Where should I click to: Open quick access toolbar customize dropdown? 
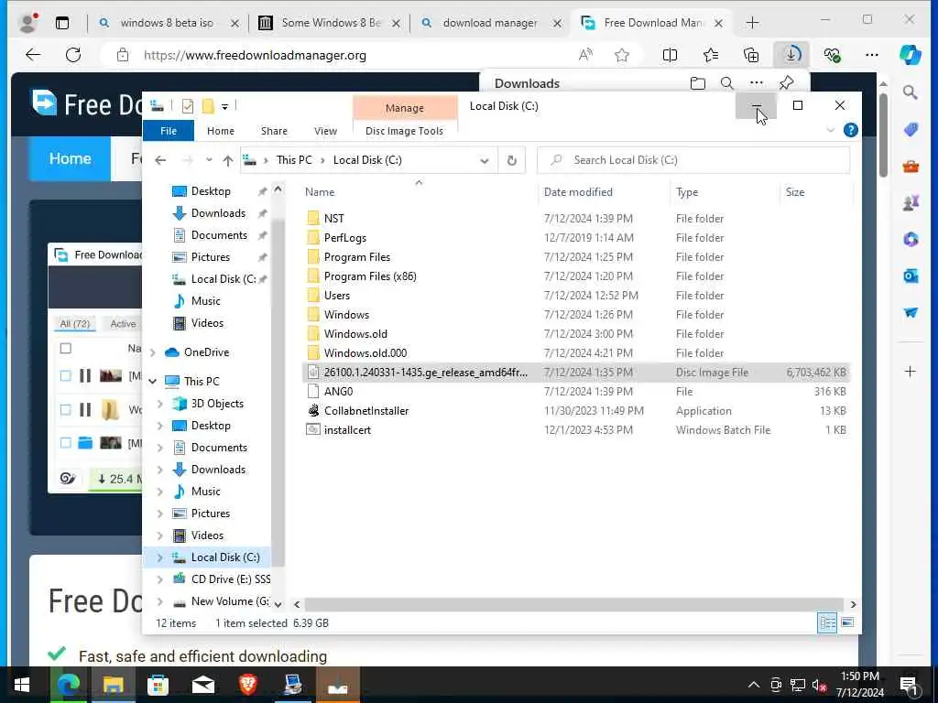pos(225,106)
